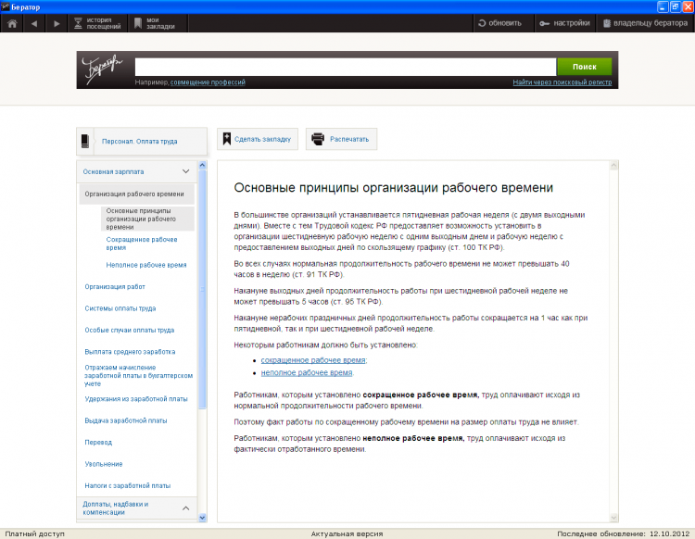Screen dimensions: 695x539
Task: Open Организация работ item
Action: tap(115, 286)
